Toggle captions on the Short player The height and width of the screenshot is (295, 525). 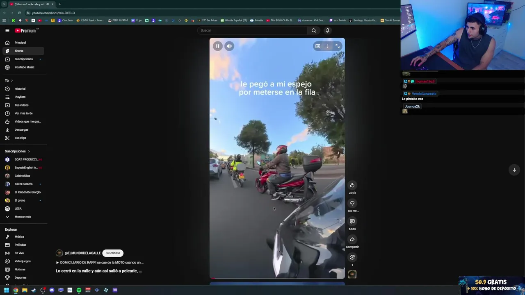click(x=317, y=46)
